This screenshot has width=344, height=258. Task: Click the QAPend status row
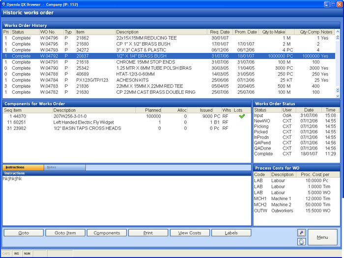coord(296,143)
